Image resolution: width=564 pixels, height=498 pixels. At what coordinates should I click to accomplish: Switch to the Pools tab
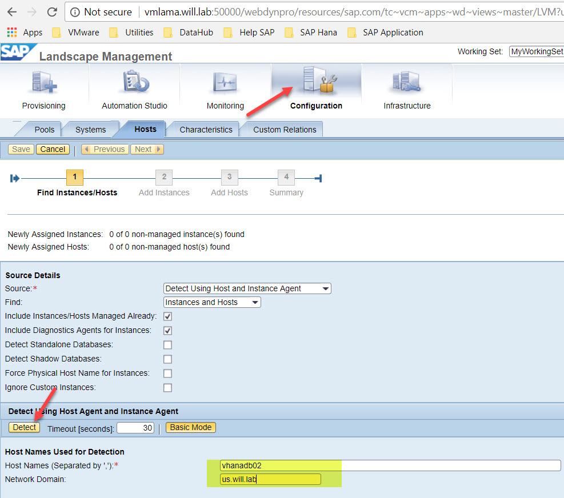tap(44, 130)
